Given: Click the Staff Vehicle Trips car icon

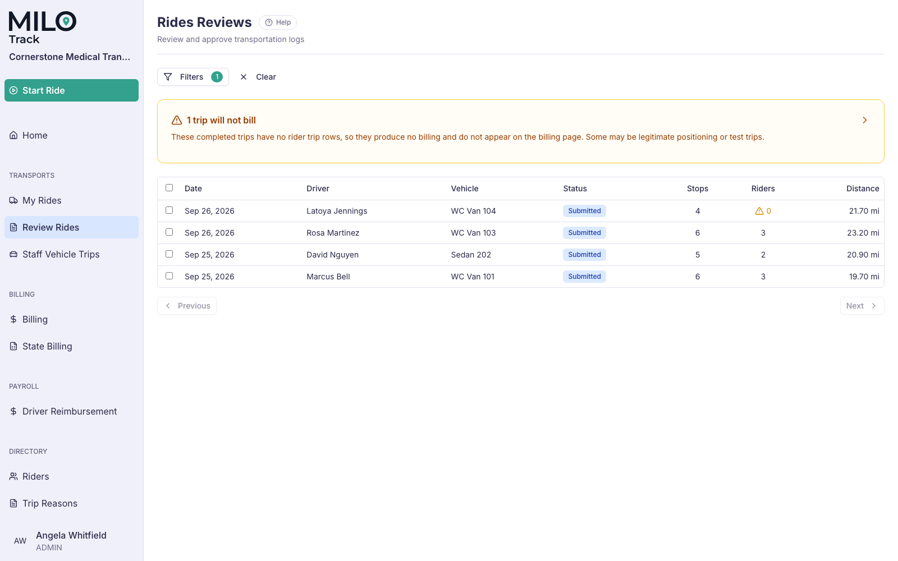Looking at the screenshot, I should [x=13, y=254].
